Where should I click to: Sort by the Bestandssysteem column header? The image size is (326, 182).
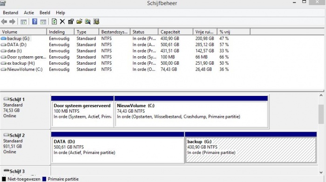tap(115, 32)
